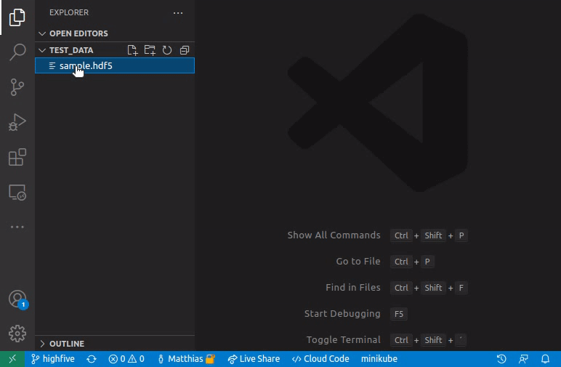This screenshot has height=367, width=561.
Task: Expand the Outline section
Action: click(115, 344)
